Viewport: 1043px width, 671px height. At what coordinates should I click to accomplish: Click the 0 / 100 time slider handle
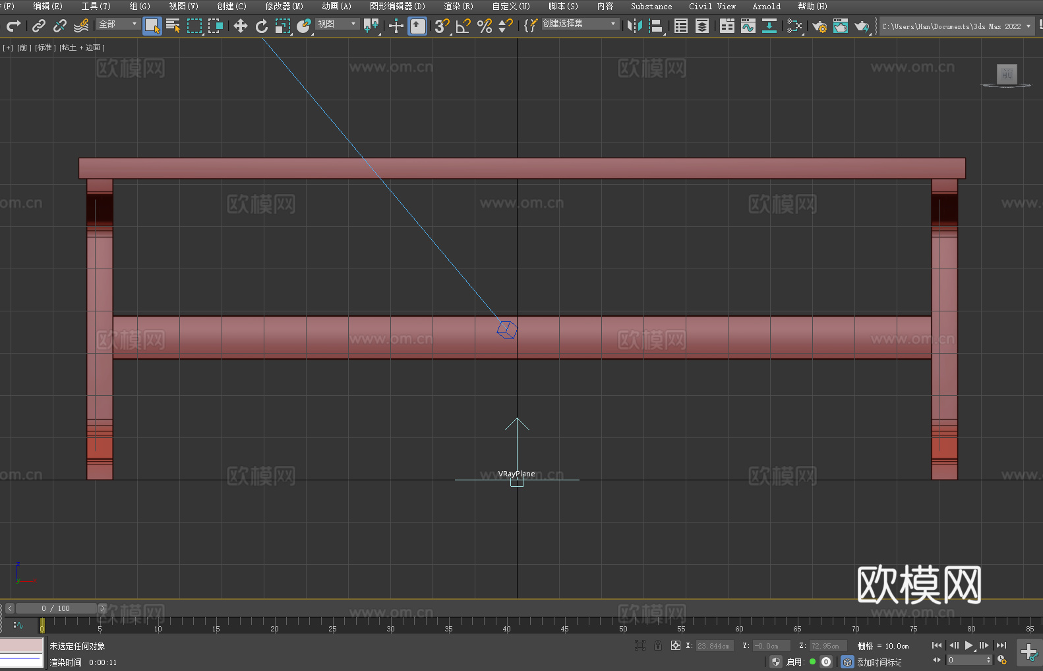coord(56,608)
